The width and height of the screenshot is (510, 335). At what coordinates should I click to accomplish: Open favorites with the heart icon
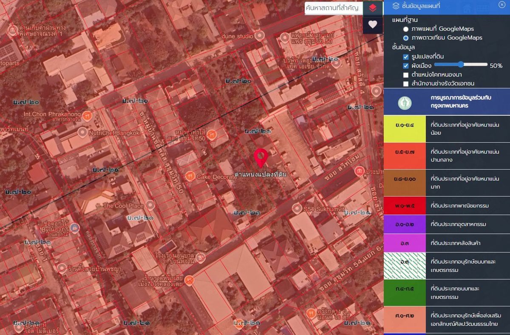(x=372, y=24)
